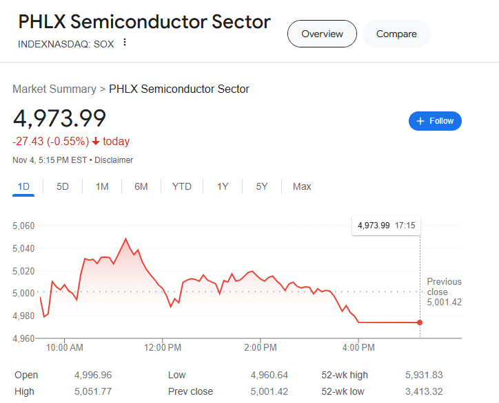
Task: Click the Previous close 5,001.42 label
Action: point(444,292)
